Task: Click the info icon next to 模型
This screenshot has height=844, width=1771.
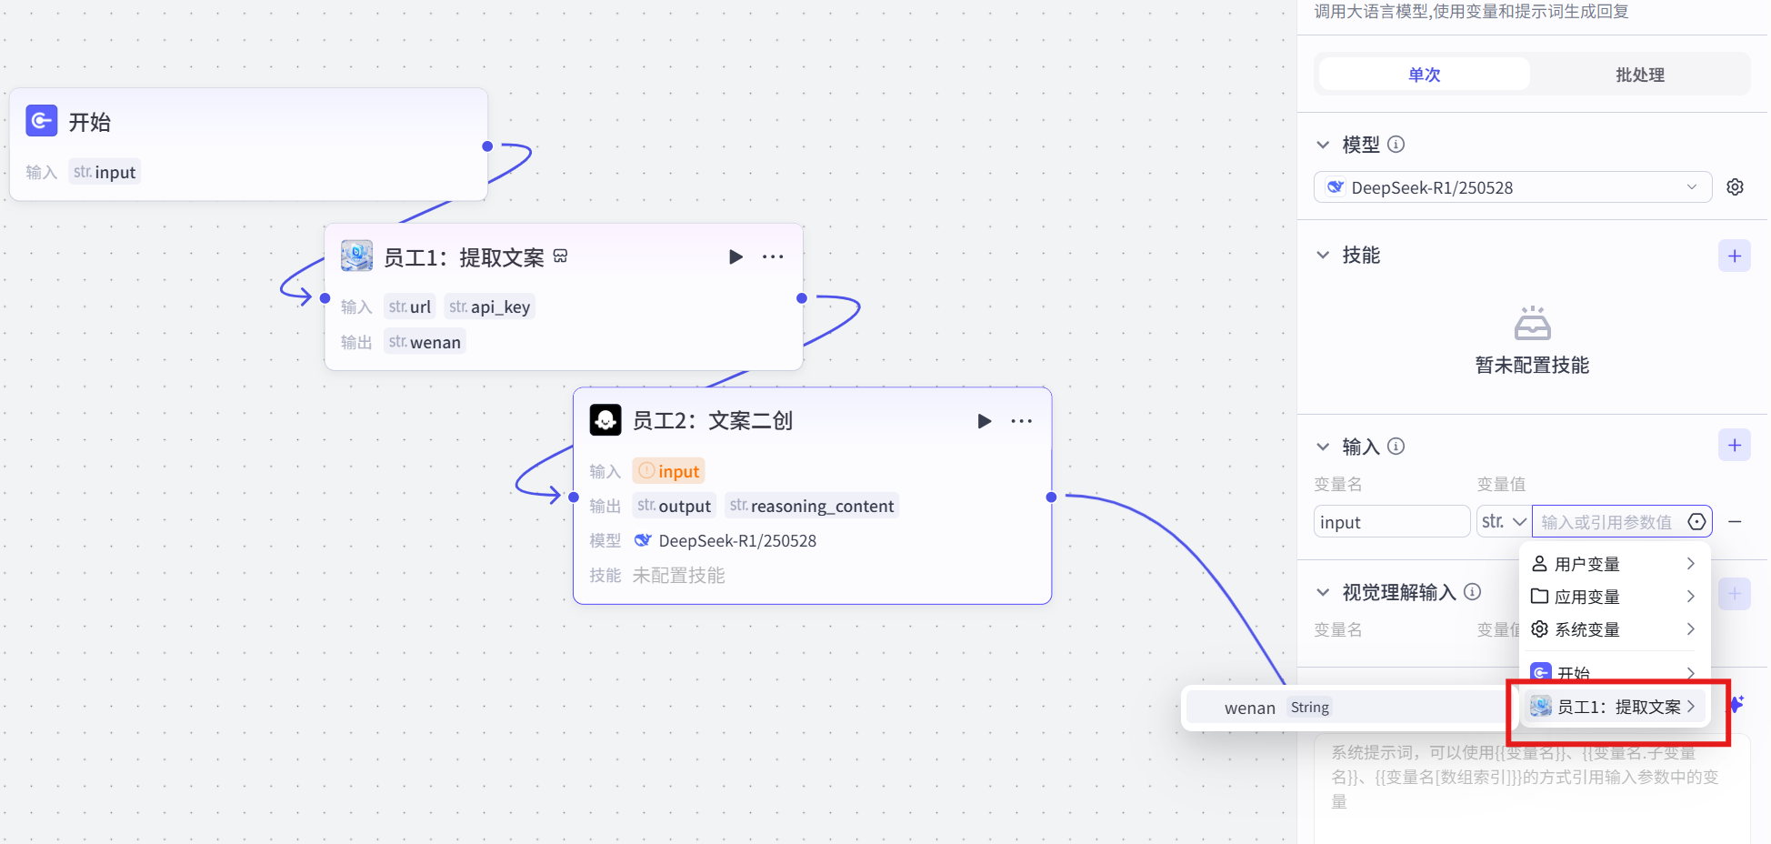Action: (1396, 144)
